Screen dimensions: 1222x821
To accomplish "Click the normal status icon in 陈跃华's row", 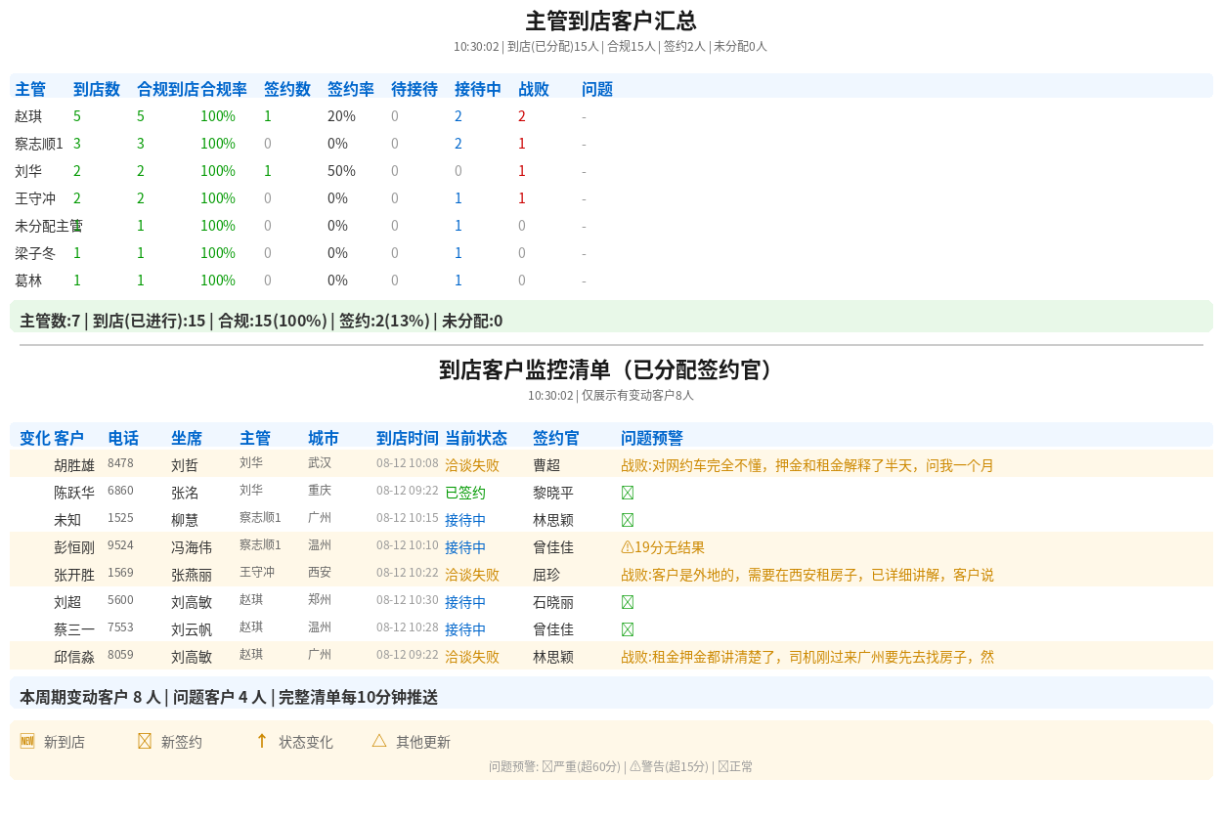I will pos(628,493).
